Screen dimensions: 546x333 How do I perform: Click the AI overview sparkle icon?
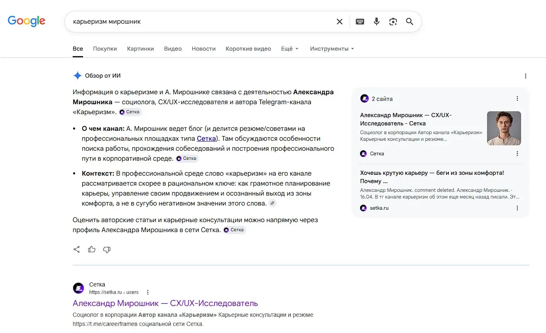(x=77, y=76)
